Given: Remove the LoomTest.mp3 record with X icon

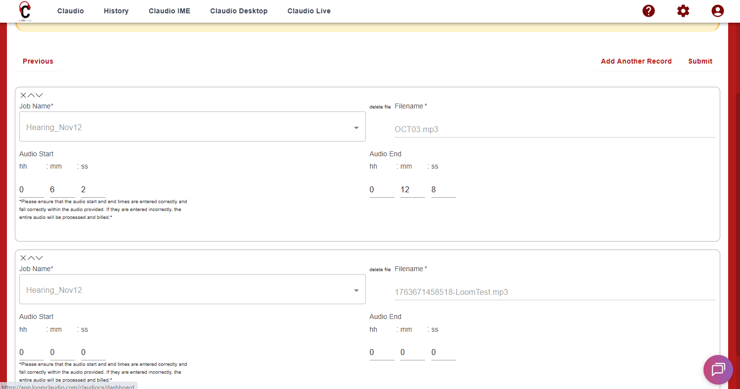Looking at the screenshot, I should (23, 258).
